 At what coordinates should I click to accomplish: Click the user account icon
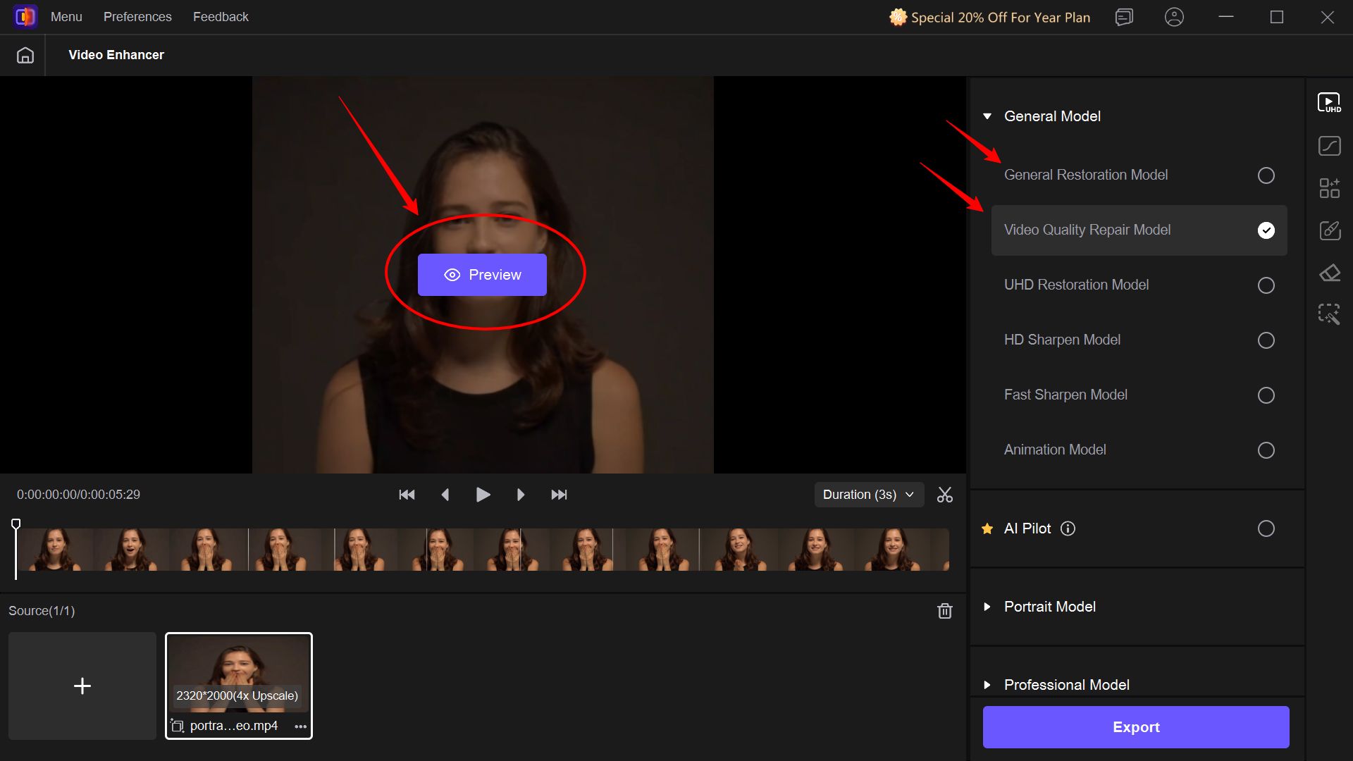click(1174, 17)
